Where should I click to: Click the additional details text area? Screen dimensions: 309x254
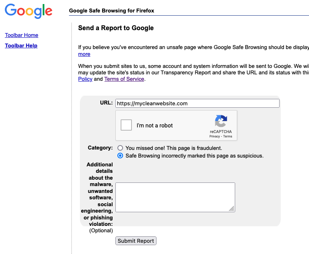coord(175,197)
